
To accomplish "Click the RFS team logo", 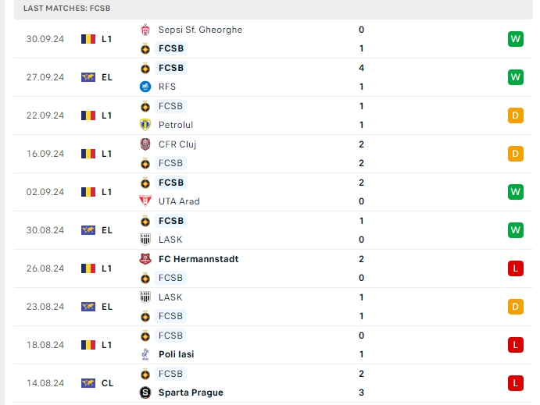I will [145, 87].
